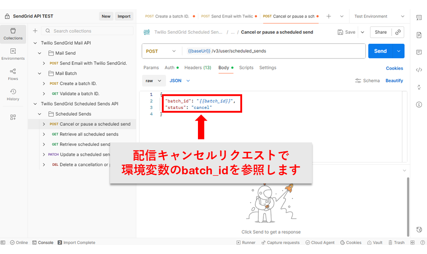This screenshot has width=427, height=254.
Task: Open the Environments sidebar panel
Action: point(13,54)
